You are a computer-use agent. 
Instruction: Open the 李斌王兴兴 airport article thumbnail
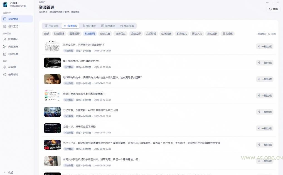pyautogui.click(x=52, y=161)
